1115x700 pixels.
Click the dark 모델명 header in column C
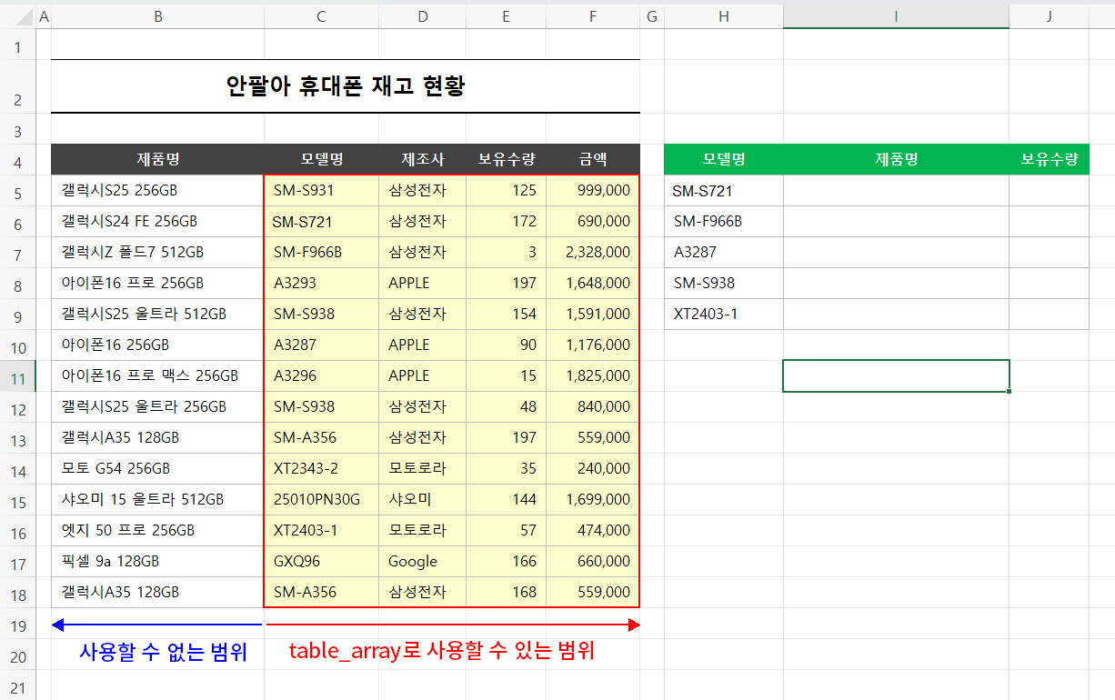click(x=321, y=160)
